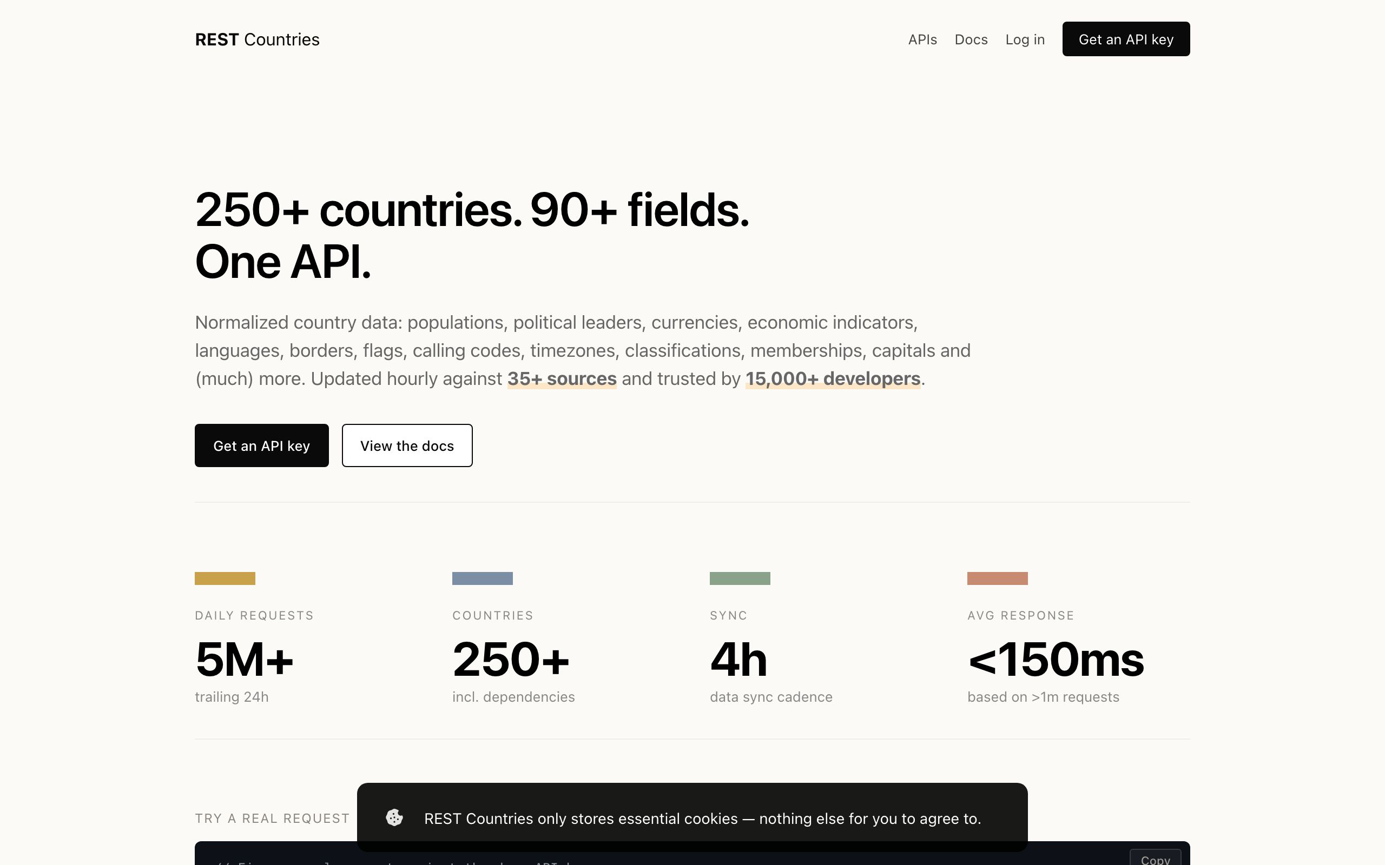This screenshot has height=865, width=1385.
Task: Click the highlighted 15,000+ developers text
Action: [833, 379]
